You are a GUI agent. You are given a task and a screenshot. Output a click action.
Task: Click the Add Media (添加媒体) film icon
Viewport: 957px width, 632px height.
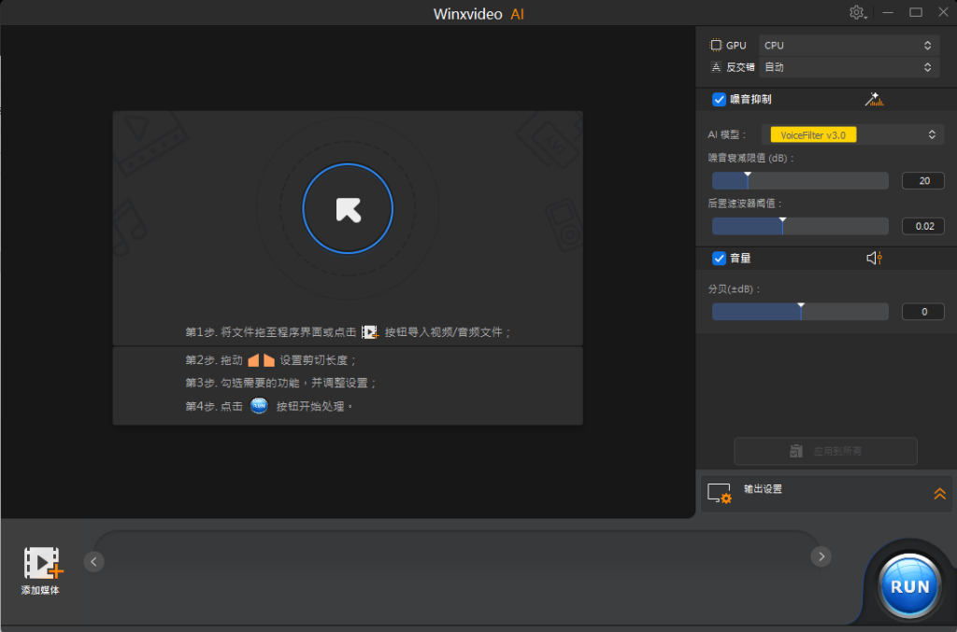click(x=42, y=564)
